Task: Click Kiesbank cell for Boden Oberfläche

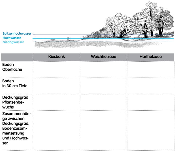Action: [x=57, y=70]
